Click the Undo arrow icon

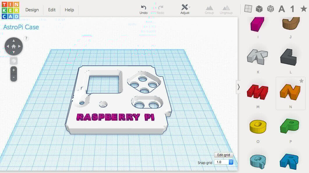click(143, 8)
